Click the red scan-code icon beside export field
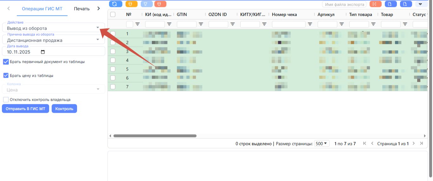Viewport: 433px width, 181px height. [x=375, y=4]
